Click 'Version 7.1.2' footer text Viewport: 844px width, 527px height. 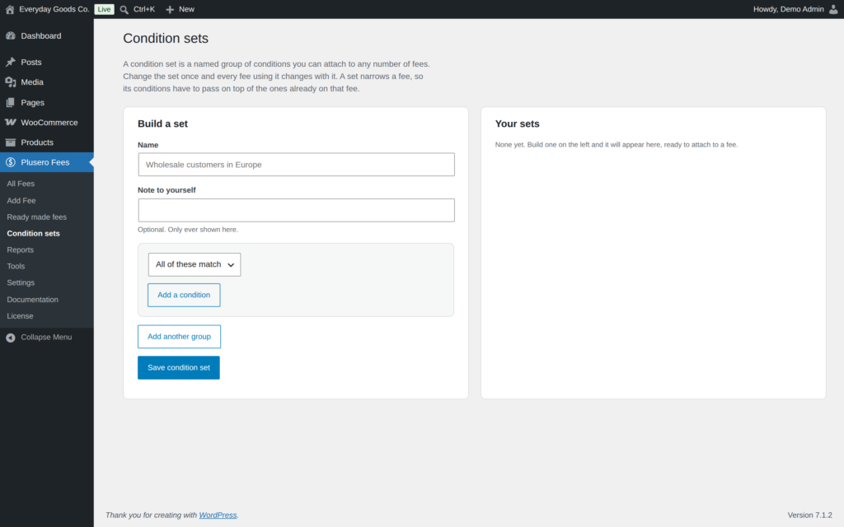809,515
